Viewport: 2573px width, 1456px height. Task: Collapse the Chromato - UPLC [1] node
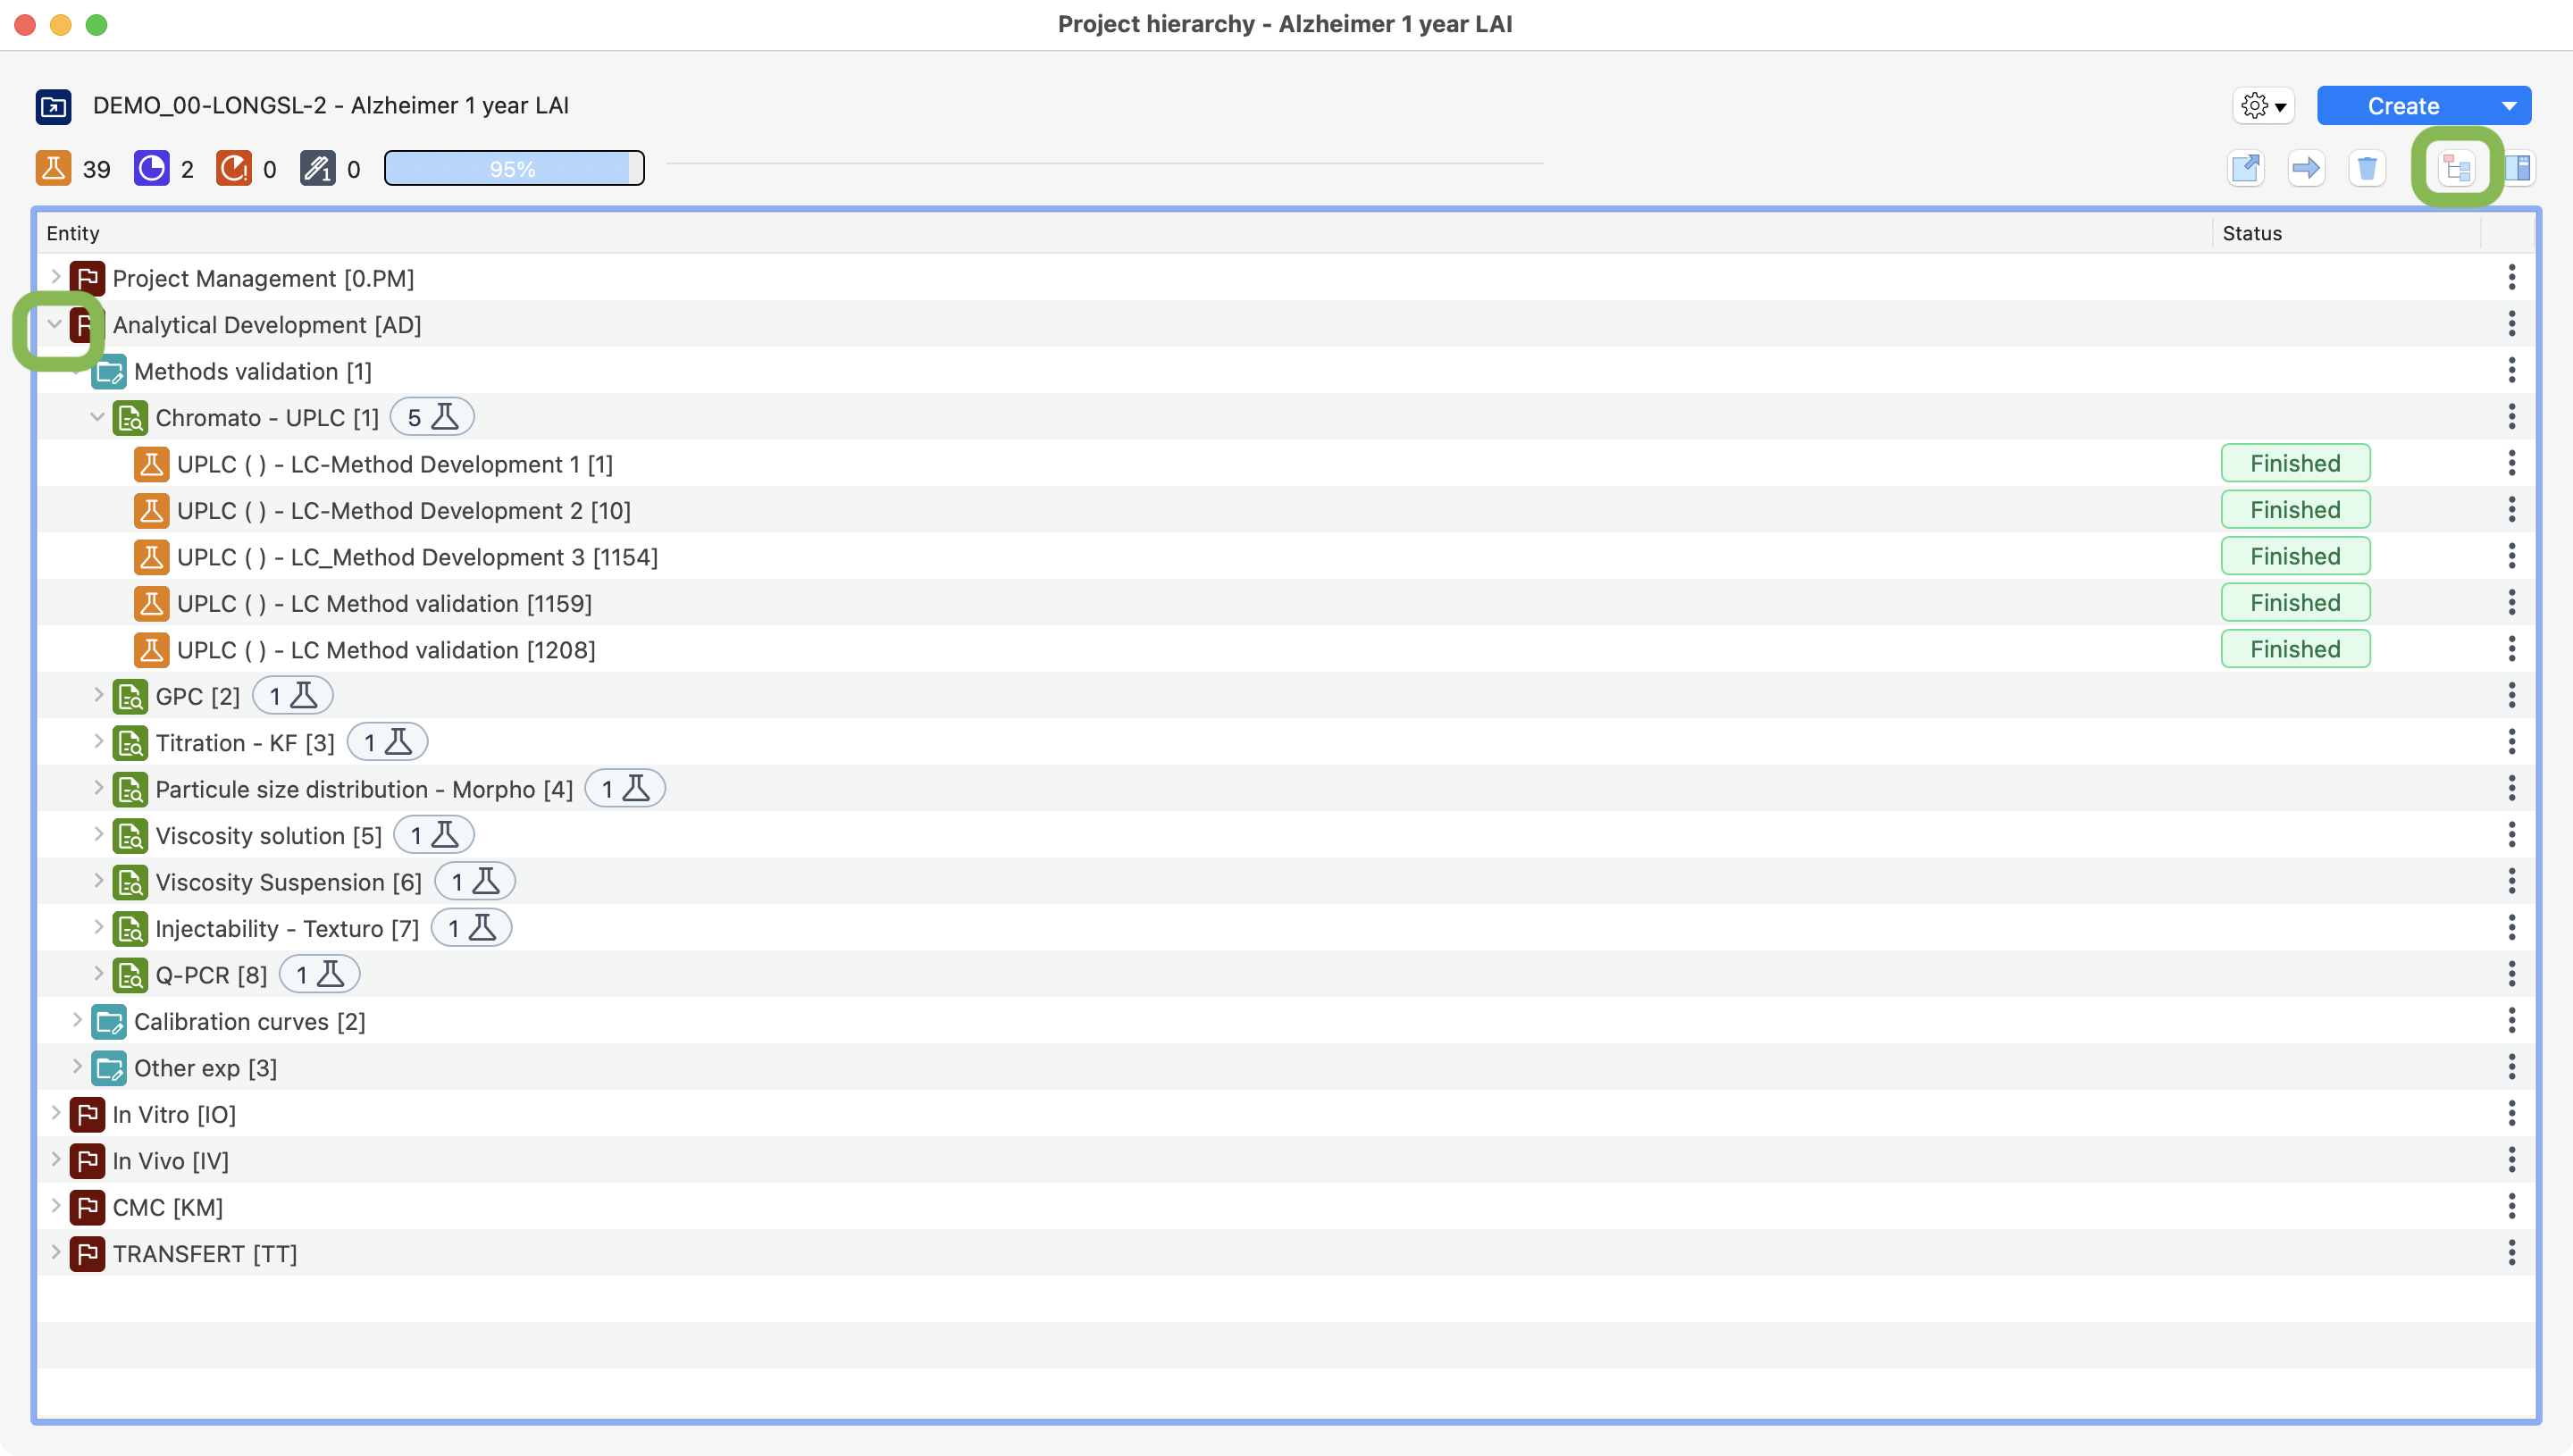coord(97,417)
